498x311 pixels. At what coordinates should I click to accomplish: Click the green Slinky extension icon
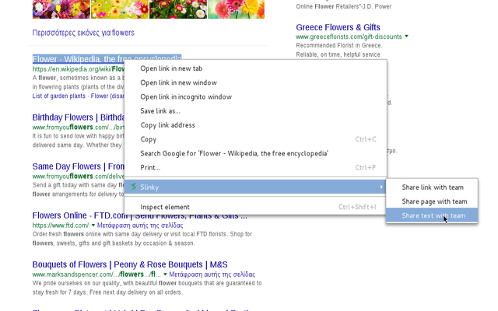click(x=134, y=187)
